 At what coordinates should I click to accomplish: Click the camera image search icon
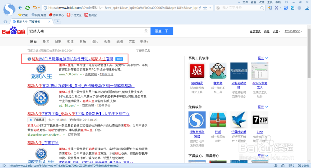[146, 31]
